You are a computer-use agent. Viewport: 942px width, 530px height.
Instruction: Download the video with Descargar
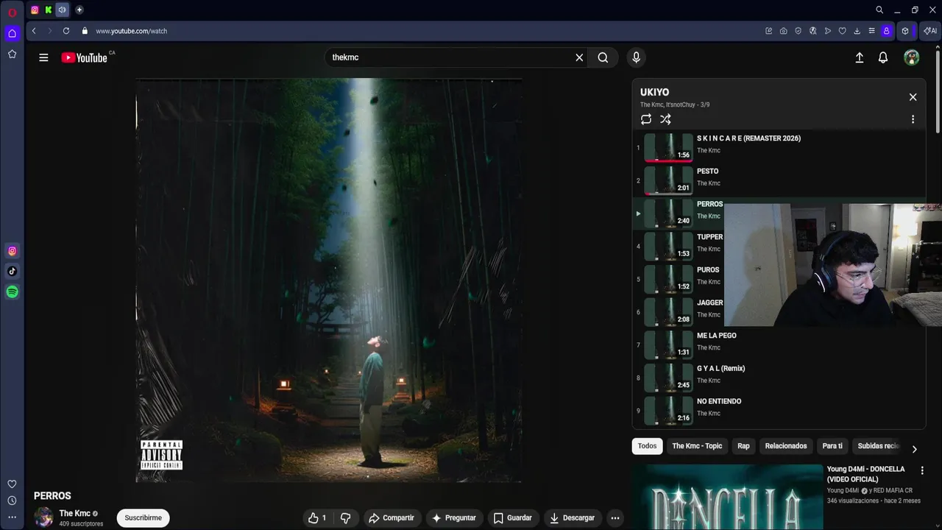[572, 517]
